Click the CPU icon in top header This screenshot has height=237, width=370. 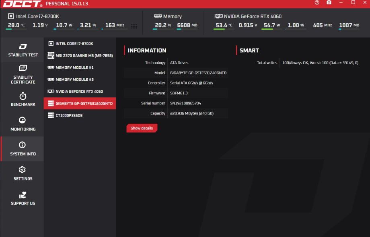11,16
